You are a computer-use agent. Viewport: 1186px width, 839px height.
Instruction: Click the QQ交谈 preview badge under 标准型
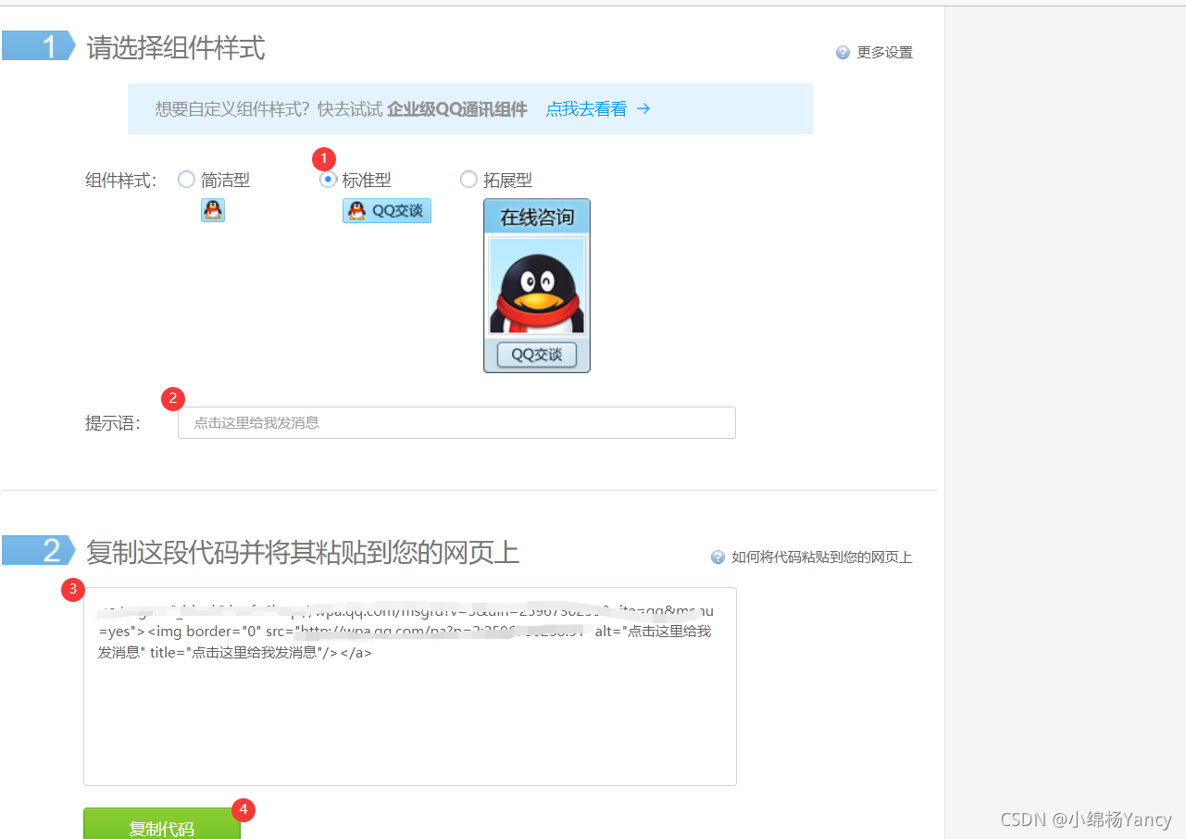point(387,210)
